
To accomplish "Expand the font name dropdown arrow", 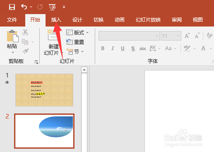I will click(x=156, y=36).
